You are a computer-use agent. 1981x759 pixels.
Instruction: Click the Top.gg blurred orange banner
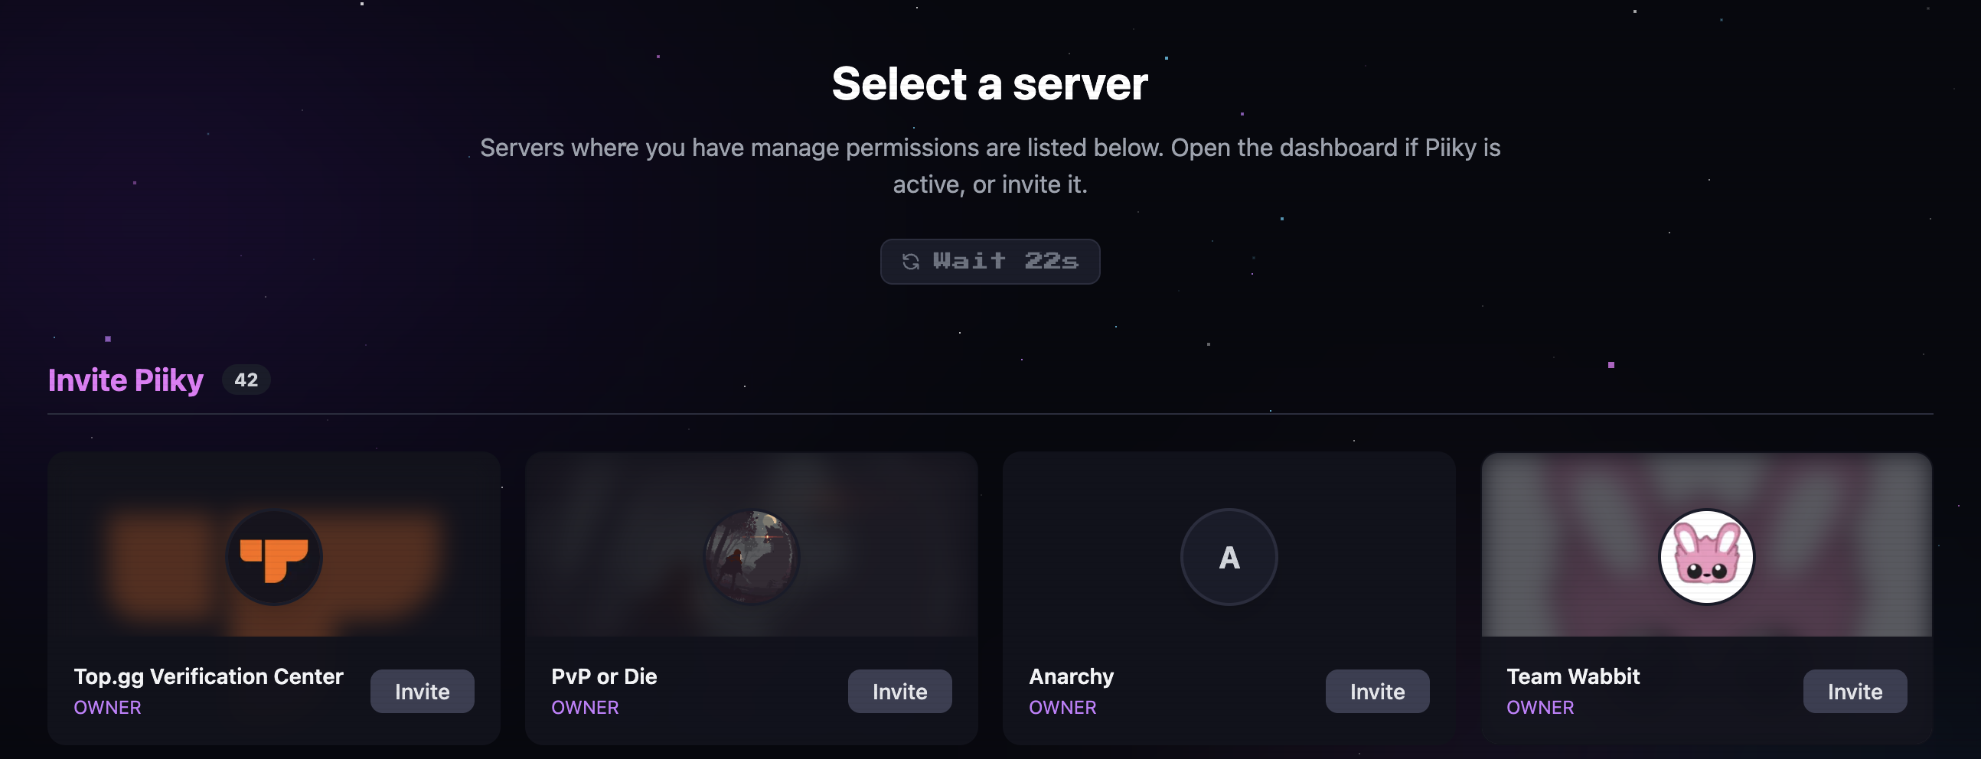(274, 545)
